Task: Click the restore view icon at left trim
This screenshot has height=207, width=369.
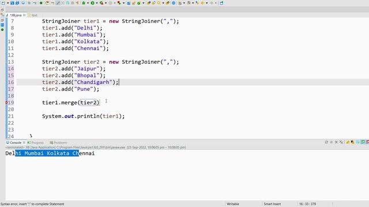Action: [x=2, y=10]
